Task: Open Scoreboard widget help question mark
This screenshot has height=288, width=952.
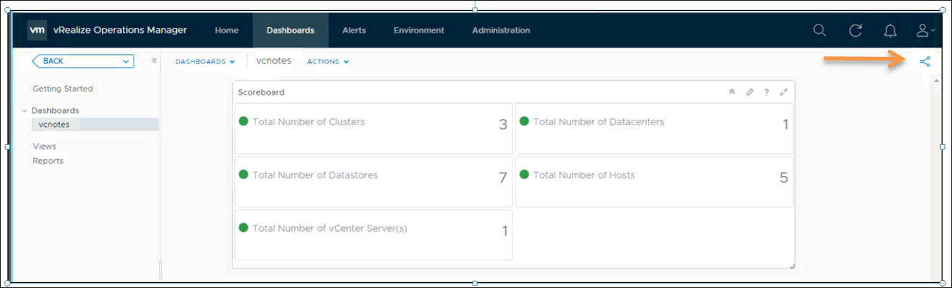Action: 767,92
